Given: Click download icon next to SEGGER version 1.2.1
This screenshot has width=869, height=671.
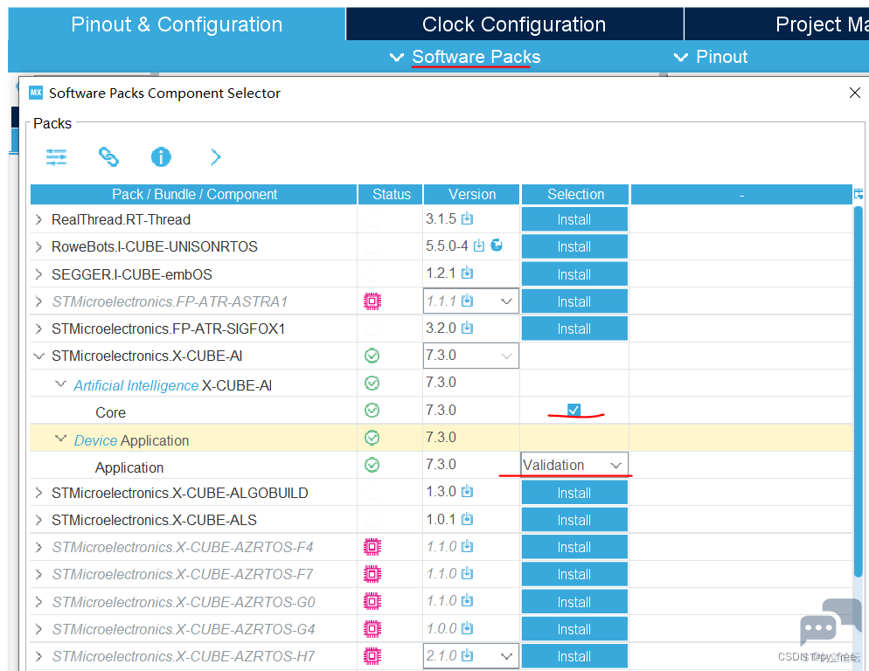Looking at the screenshot, I should [x=467, y=273].
